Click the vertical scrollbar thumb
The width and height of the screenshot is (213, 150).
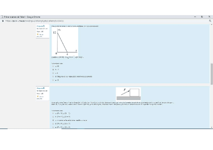coord(211,74)
